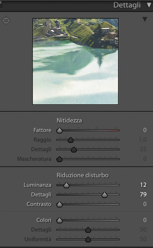Select the detail zoom target crosshair tool
The image size is (153, 248).
click(6, 20)
